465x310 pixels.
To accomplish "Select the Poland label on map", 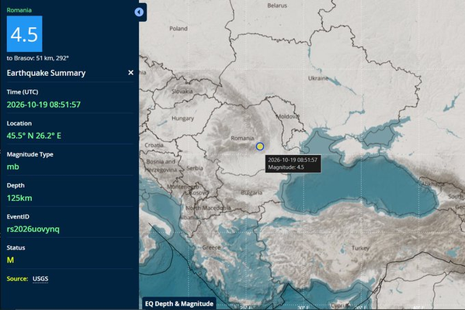I will click(179, 29).
